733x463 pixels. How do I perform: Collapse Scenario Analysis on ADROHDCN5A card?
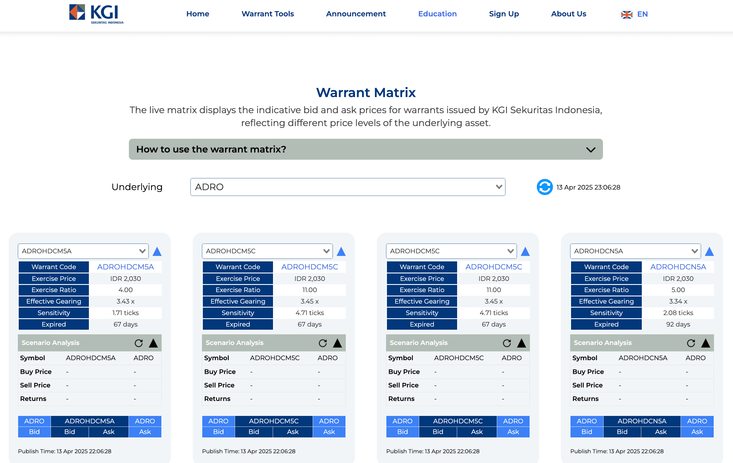pyautogui.click(x=706, y=343)
